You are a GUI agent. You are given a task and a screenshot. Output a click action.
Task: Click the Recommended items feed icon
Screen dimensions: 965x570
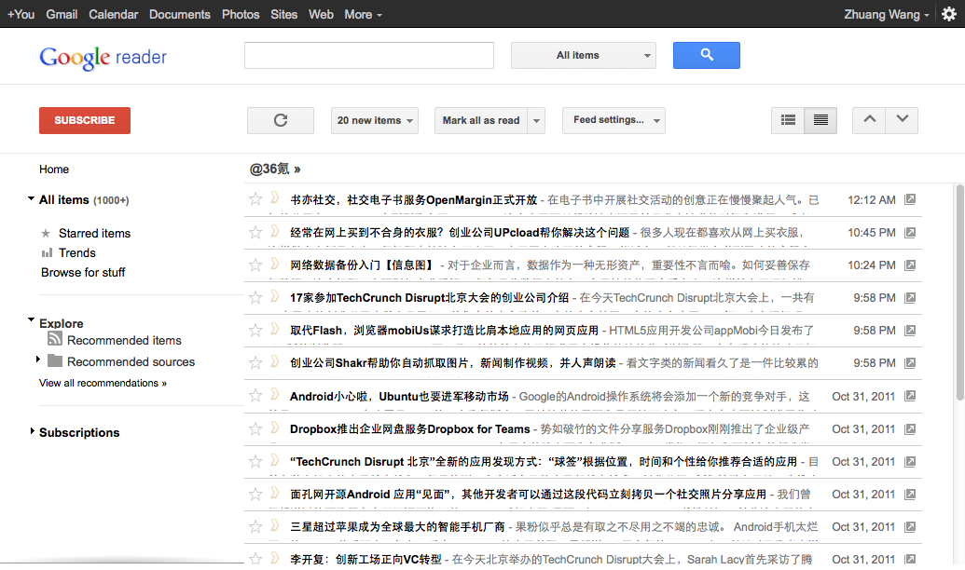55,339
